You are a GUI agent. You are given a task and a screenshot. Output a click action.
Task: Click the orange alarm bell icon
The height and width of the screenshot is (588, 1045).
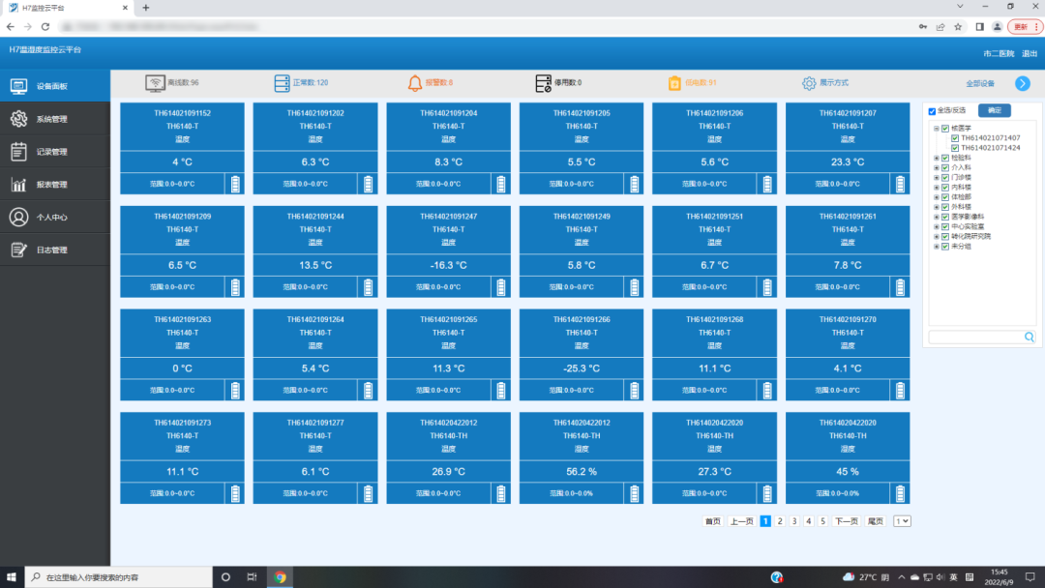(415, 83)
